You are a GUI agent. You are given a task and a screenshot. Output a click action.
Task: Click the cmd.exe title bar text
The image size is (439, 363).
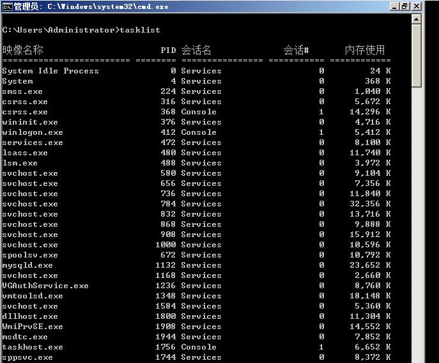[x=91, y=6]
